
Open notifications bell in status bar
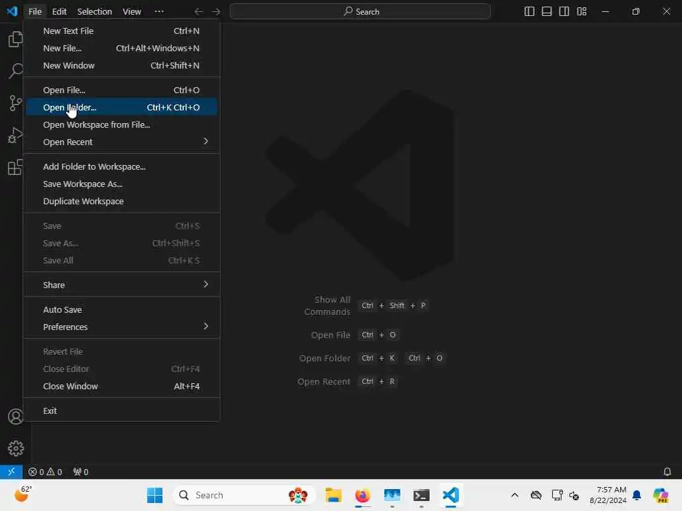(667, 472)
